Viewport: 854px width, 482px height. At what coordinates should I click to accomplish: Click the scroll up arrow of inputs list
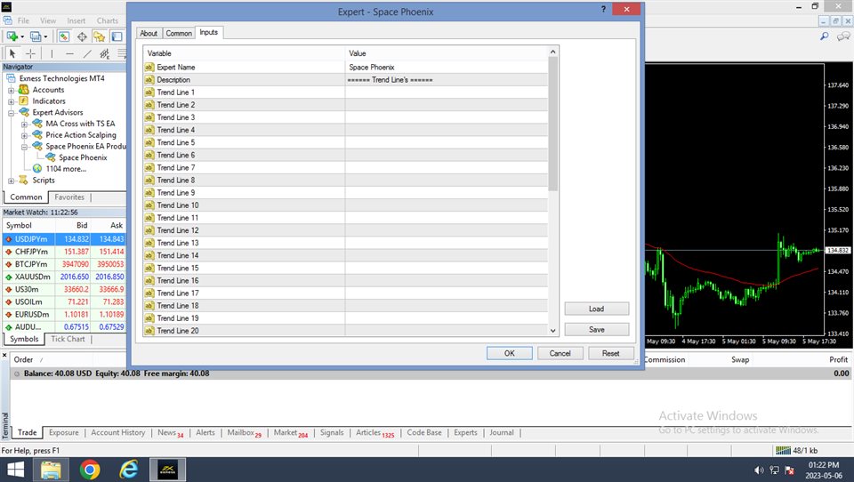pyautogui.click(x=552, y=52)
